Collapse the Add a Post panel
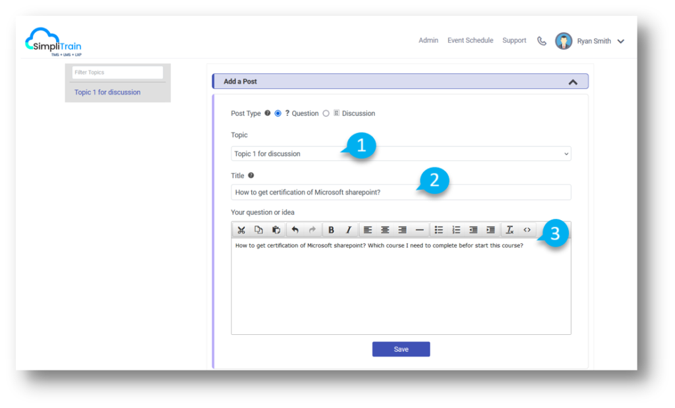The width and height of the screenshot is (675, 408). [x=573, y=81]
